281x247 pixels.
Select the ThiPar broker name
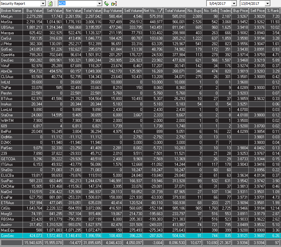click(x=6, y=88)
